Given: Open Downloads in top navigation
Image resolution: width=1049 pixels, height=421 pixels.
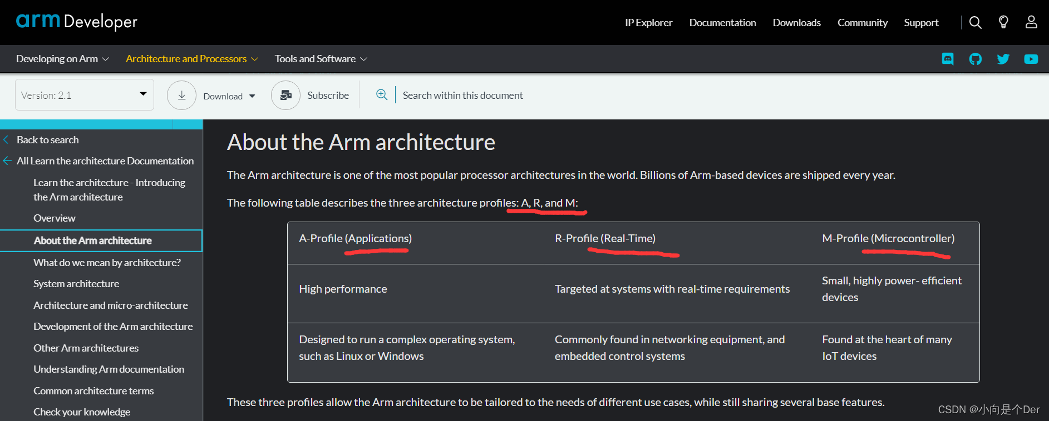Looking at the screenshot, I should [x=796, y=23].
